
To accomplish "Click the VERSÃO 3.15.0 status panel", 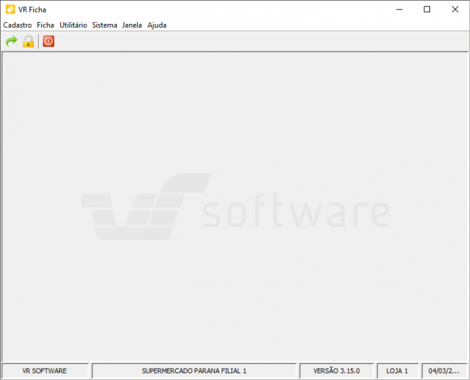I will pos(336,370).
